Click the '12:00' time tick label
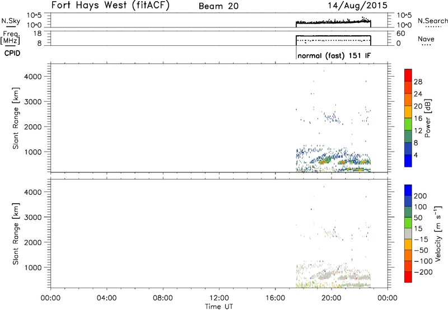 219,298
